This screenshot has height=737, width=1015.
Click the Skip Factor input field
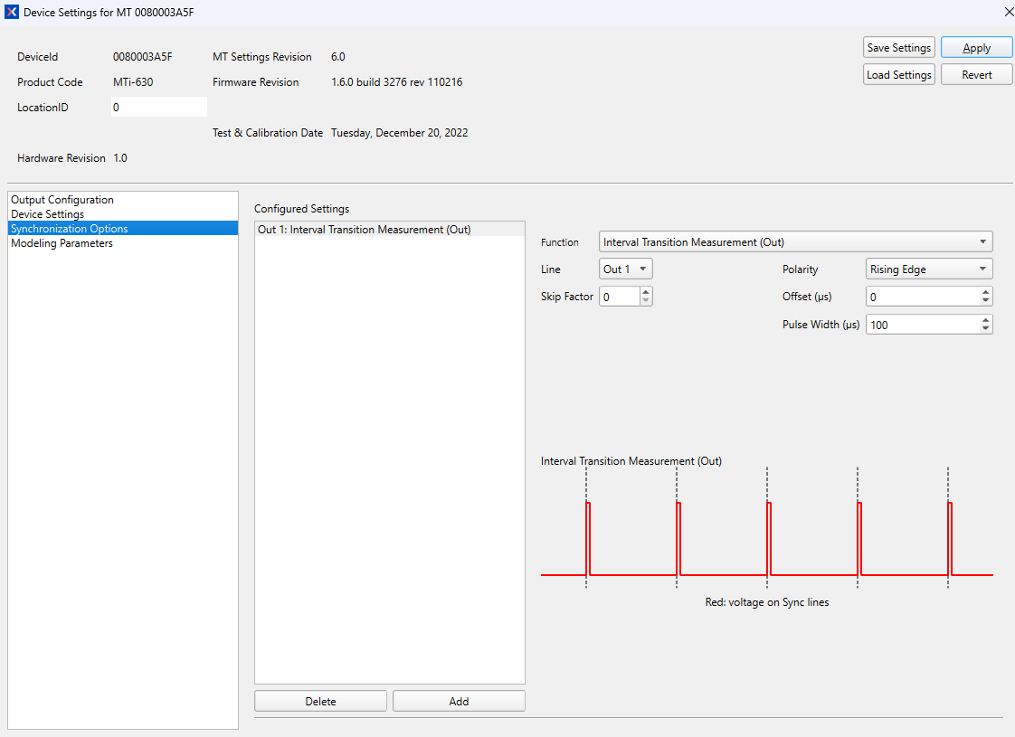coord(620,297)
